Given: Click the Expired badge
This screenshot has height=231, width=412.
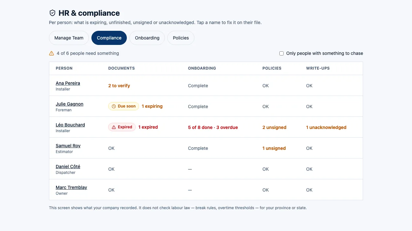Looking at the screenshot, I should pyautogui.click(x=122, y=127).
